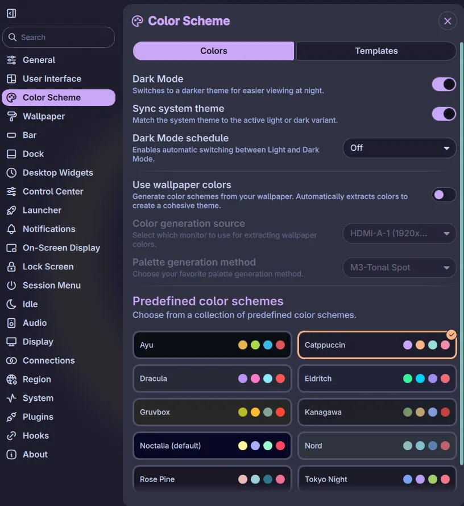Click the search magnifier icon

click(13, 38)
